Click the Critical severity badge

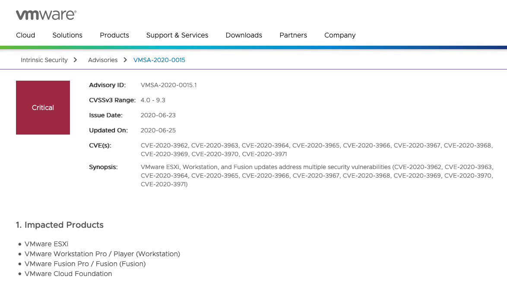43,107
